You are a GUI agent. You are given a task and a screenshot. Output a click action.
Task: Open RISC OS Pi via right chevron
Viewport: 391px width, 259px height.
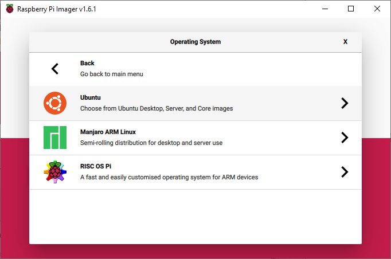[345, 172]
